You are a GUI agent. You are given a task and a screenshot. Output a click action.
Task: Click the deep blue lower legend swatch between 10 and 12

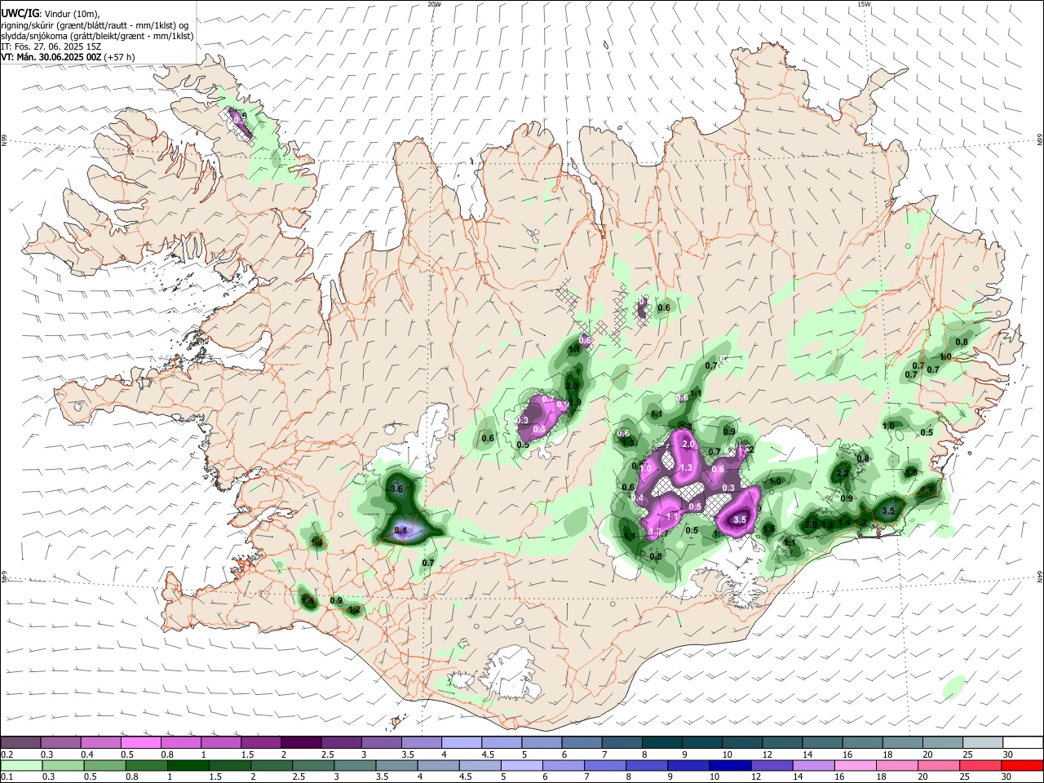(729, 765)
